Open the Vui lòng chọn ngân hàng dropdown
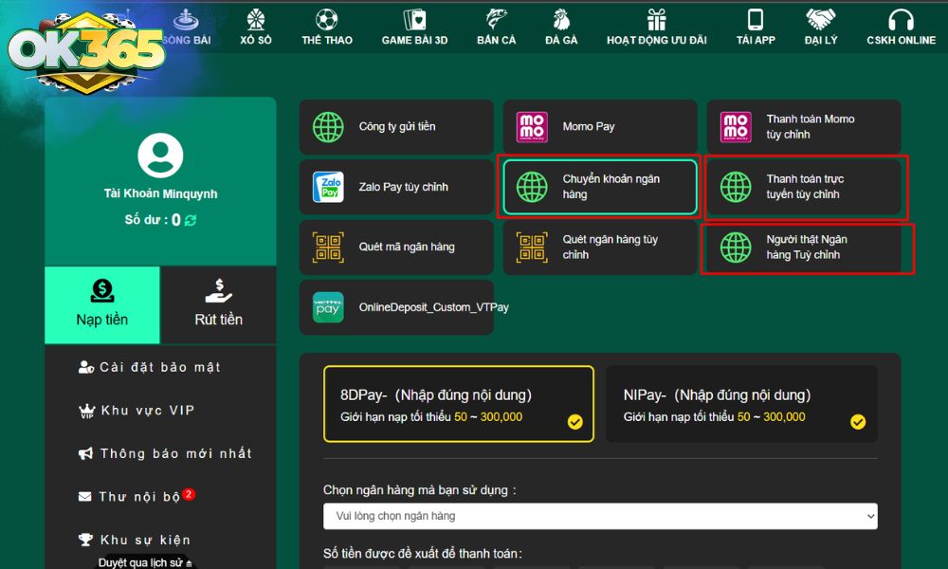Image resolution: width=948 pixels, height=569 pixels. (599, 516)
